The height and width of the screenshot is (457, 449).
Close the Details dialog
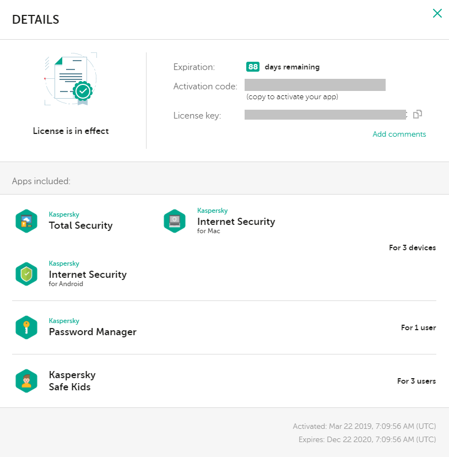[437, 14]
